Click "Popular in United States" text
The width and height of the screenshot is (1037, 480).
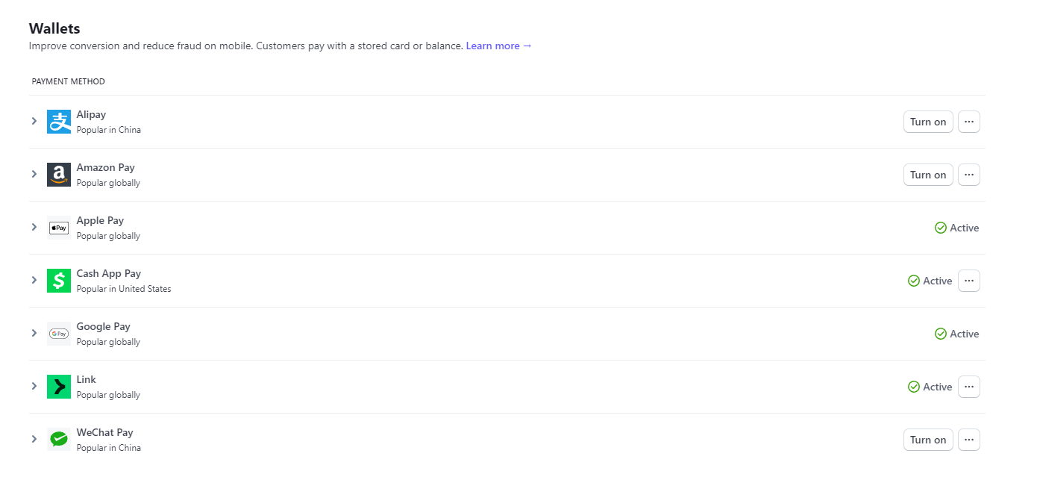tap(124, 289)
